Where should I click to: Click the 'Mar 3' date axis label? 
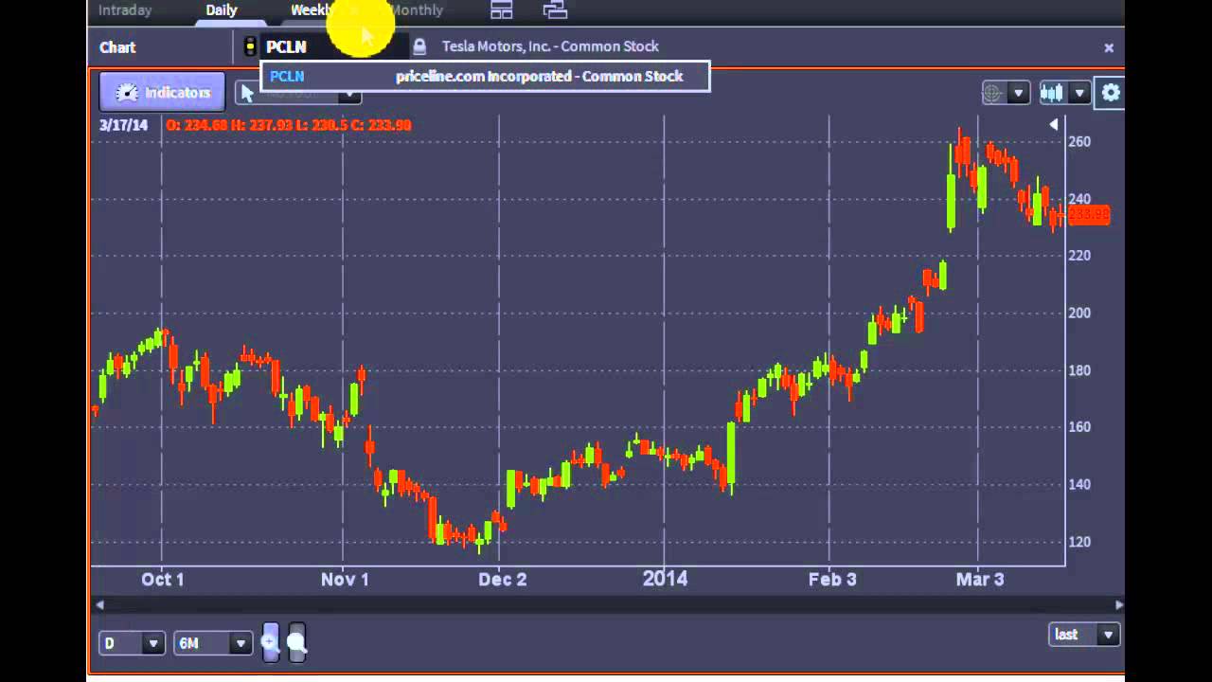click(980, 579)
